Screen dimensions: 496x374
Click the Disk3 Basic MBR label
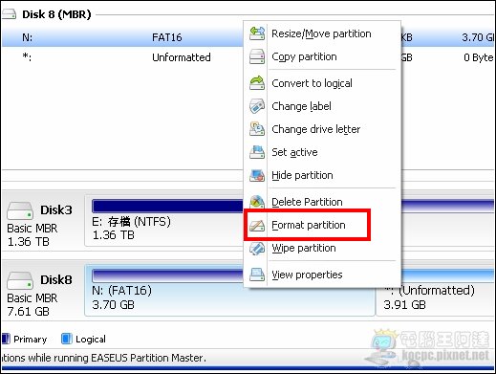[32, 229]
